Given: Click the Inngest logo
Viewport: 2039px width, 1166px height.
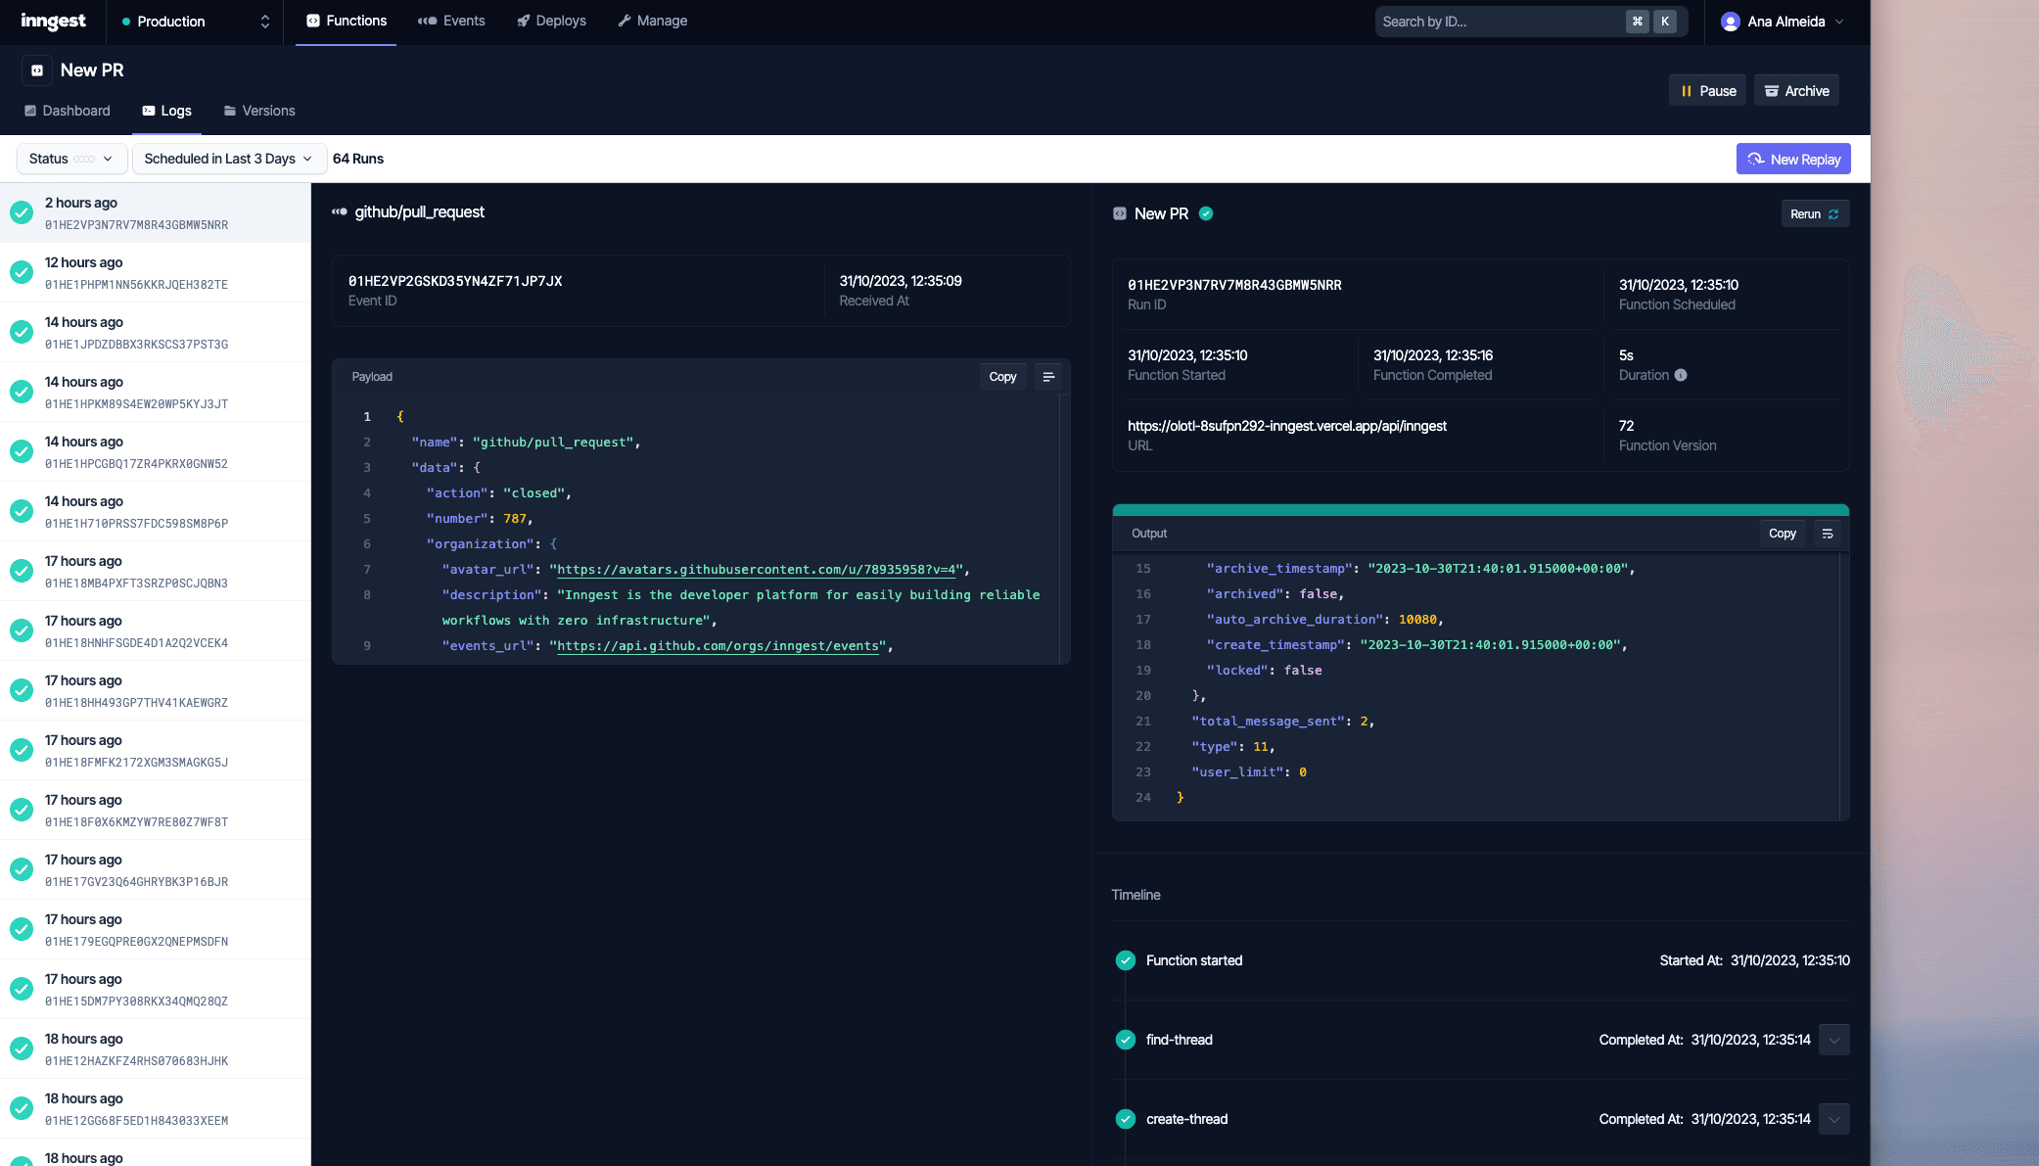Looking at the screenshot, I should (53, 22).
